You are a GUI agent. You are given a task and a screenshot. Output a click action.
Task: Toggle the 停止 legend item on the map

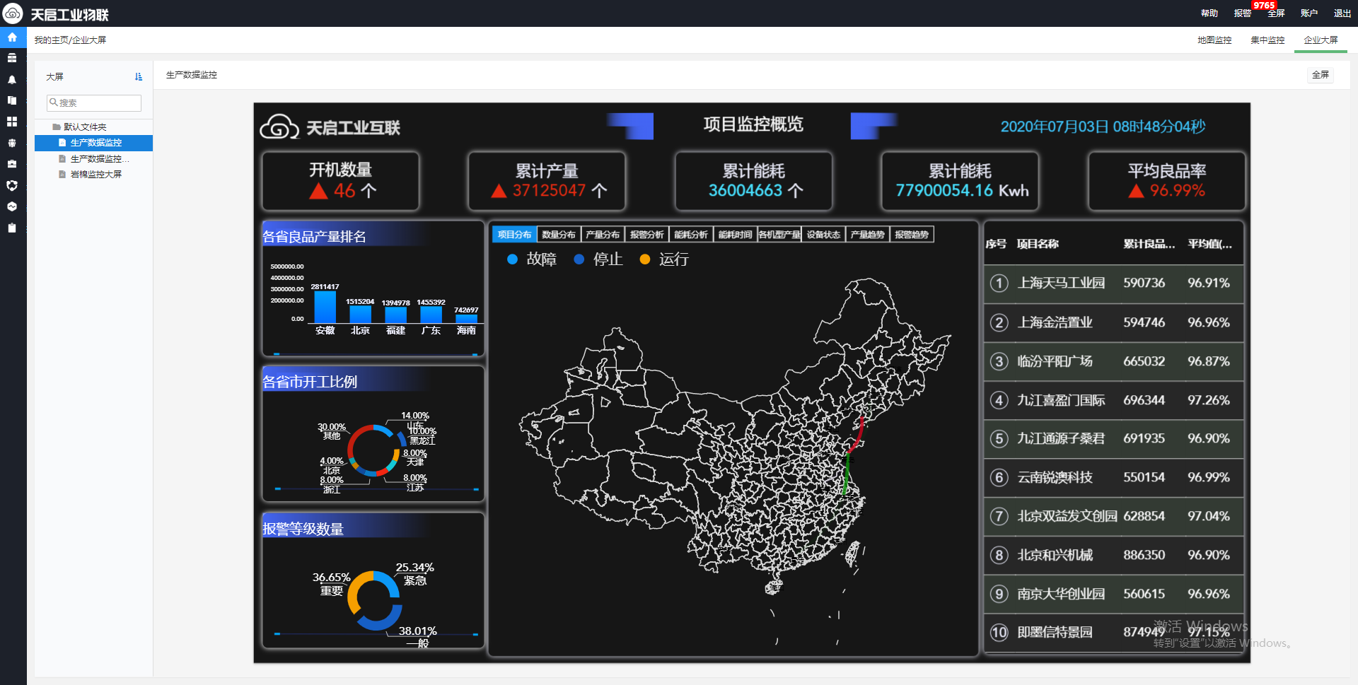[x=598, y=259]
